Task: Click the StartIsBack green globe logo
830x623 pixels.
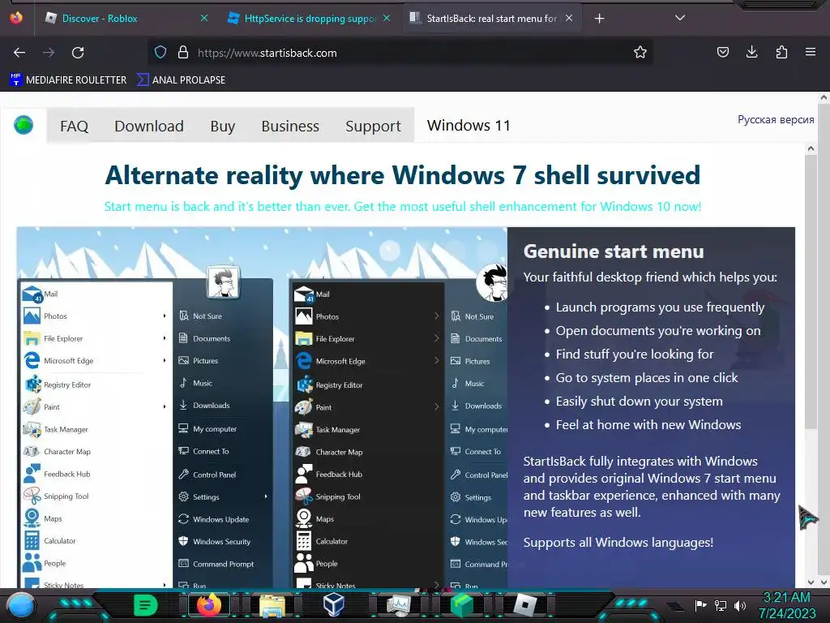Action: coord(24,125)
